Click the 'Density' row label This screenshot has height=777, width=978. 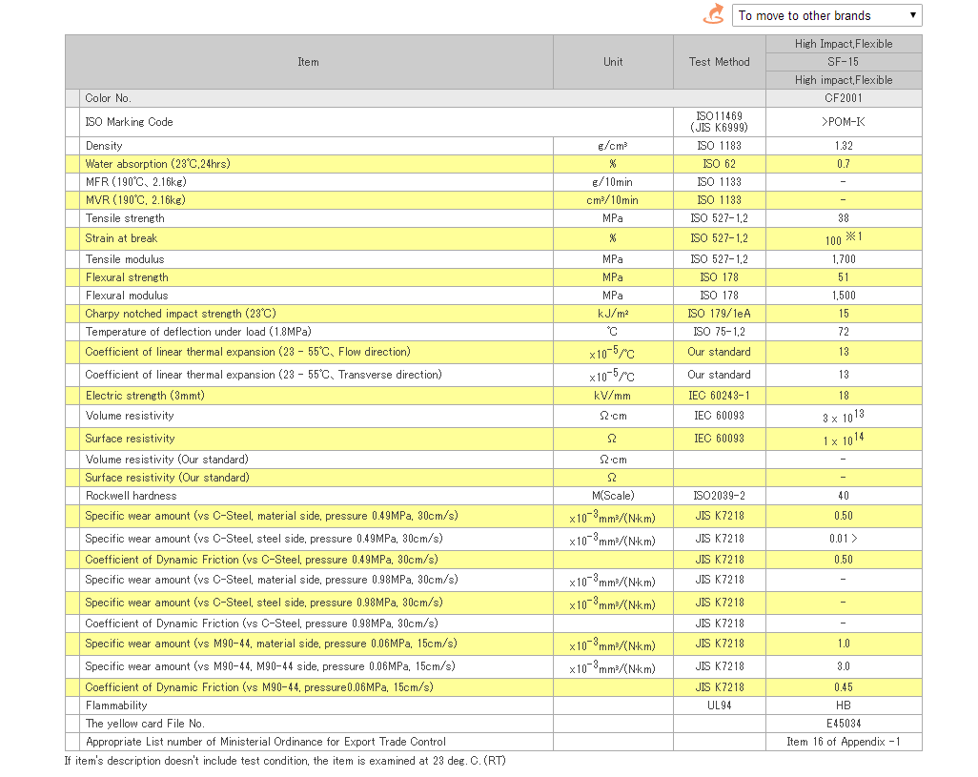(x=104, y=146)
